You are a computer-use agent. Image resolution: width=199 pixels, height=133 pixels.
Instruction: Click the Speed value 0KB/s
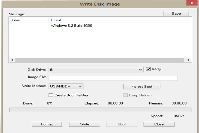(x=179, y=116)
